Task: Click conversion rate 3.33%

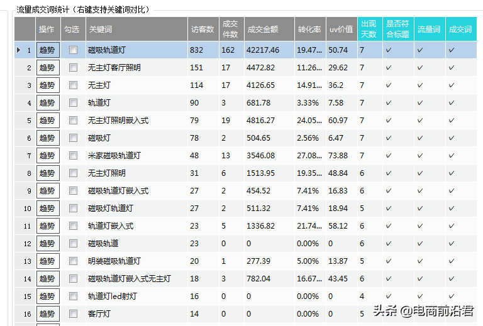Action: coord(308,103)
